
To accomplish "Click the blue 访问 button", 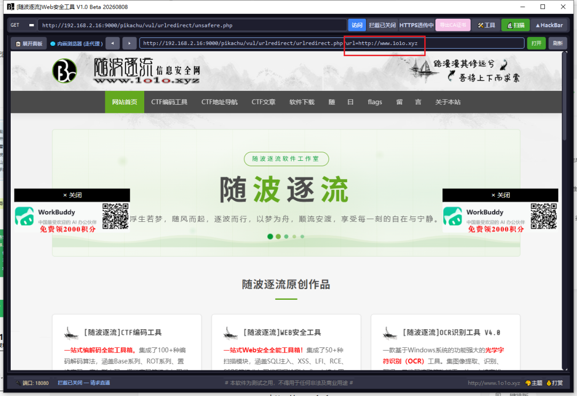I will tap(356, 25).
